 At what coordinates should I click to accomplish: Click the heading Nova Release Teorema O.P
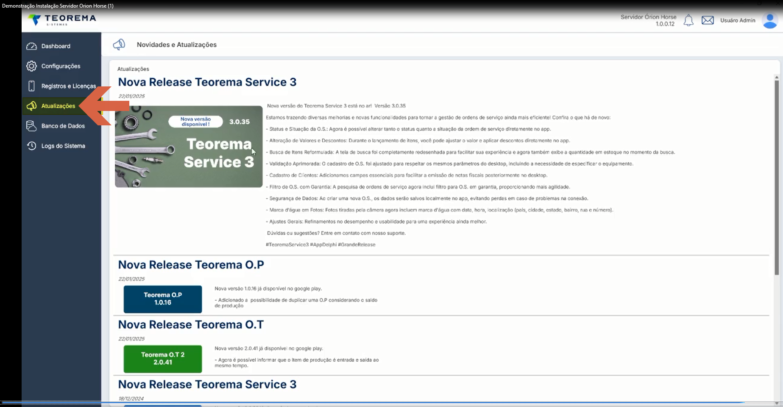191,265
